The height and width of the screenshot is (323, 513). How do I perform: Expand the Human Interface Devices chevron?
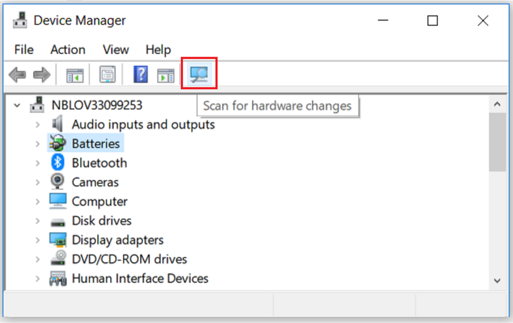click(x=38, y=279)
